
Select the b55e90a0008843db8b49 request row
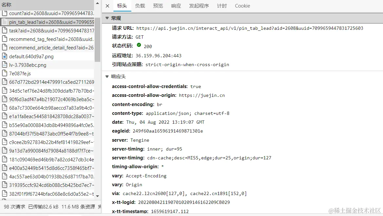47,125
